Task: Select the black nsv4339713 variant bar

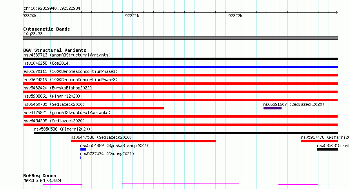Action: [180, 59]
